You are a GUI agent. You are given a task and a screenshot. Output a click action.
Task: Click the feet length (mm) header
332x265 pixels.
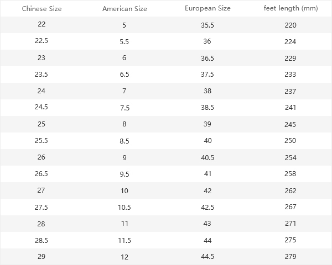pos(290,8)
